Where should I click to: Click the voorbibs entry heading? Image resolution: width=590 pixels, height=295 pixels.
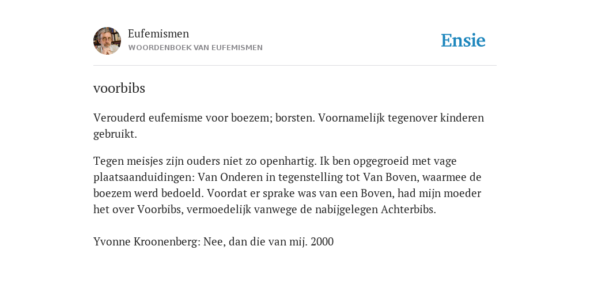click(119, 88)
